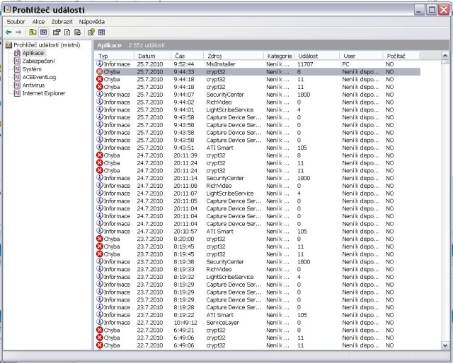Select the SecurityCenter entry at 20:11:14
453x363 pixels.
257,178
